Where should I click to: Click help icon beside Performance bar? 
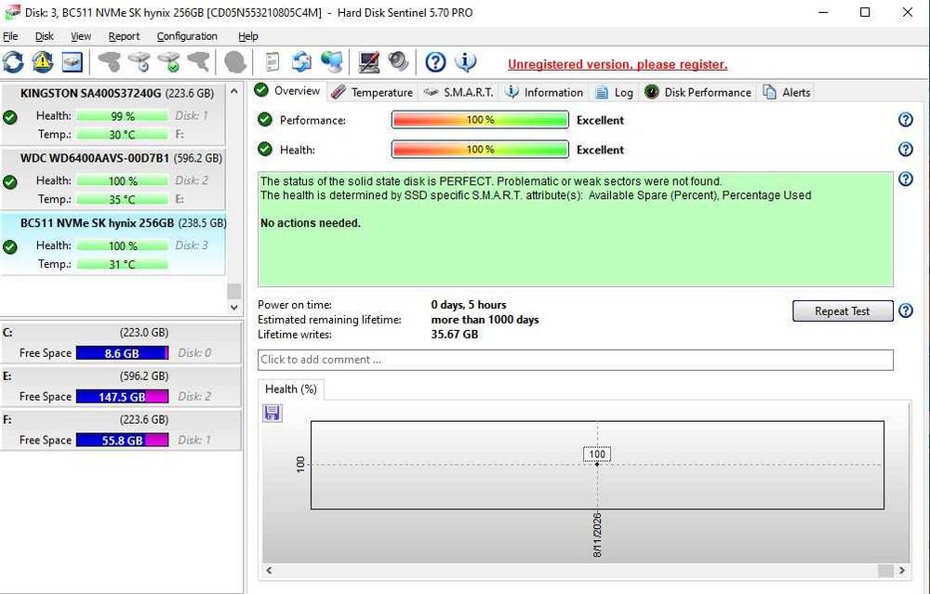(906, 120)
